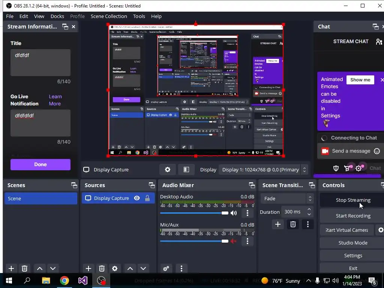This screenshot has width=384, height=288.
Task: Float the Audio Mixer dock
Action: click(x=252, y=185)
